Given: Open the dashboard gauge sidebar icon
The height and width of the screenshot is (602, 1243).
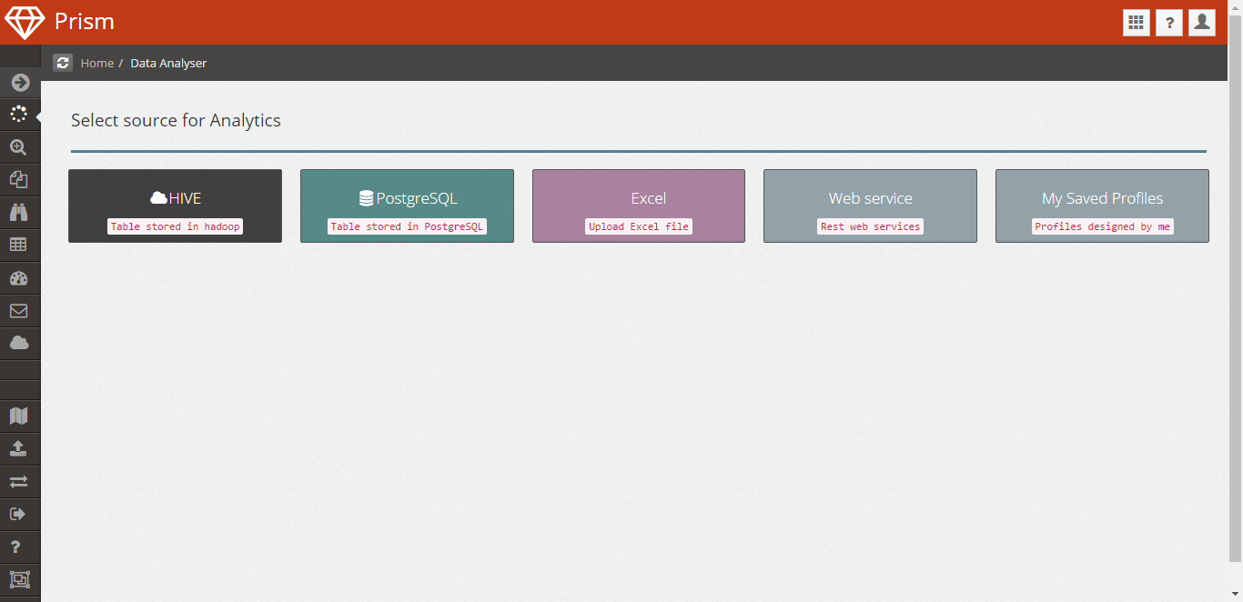Looking at the screenshot, I should (x=20, y=278).
